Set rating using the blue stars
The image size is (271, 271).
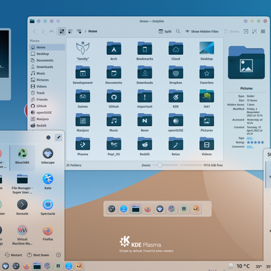click(255, 142)
